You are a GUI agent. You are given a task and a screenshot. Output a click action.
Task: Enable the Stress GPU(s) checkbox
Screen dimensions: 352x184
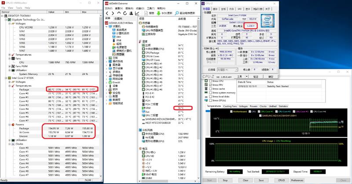click(211, 101)
